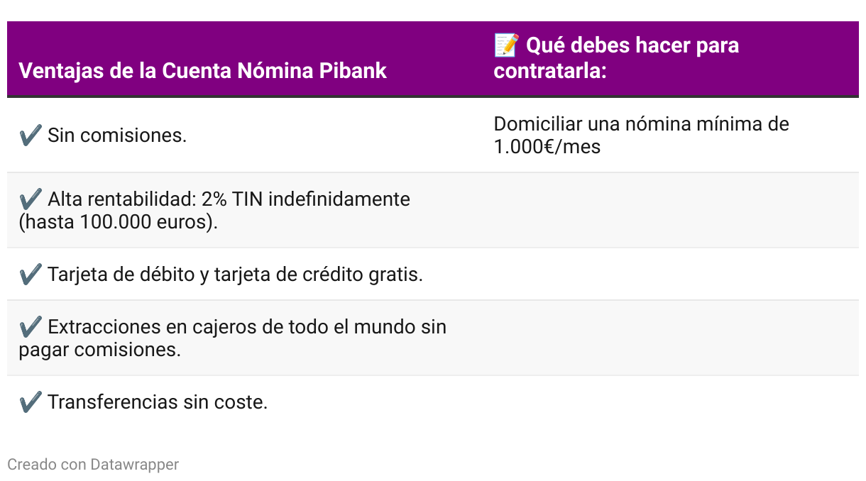
Task: Click the Transferencias sin coste text
Action: pyautogui.click(x=157, y=402)
